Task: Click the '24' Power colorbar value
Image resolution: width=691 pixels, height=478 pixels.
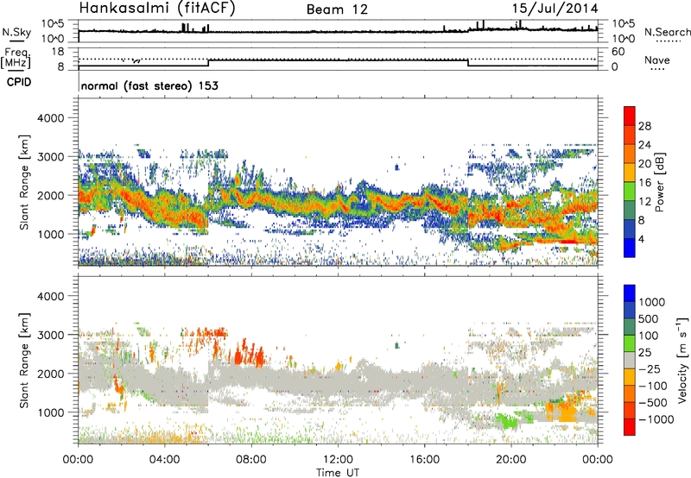Action: click(x=644, y=145)
